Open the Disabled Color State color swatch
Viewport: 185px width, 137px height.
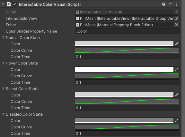pos(124,120)
